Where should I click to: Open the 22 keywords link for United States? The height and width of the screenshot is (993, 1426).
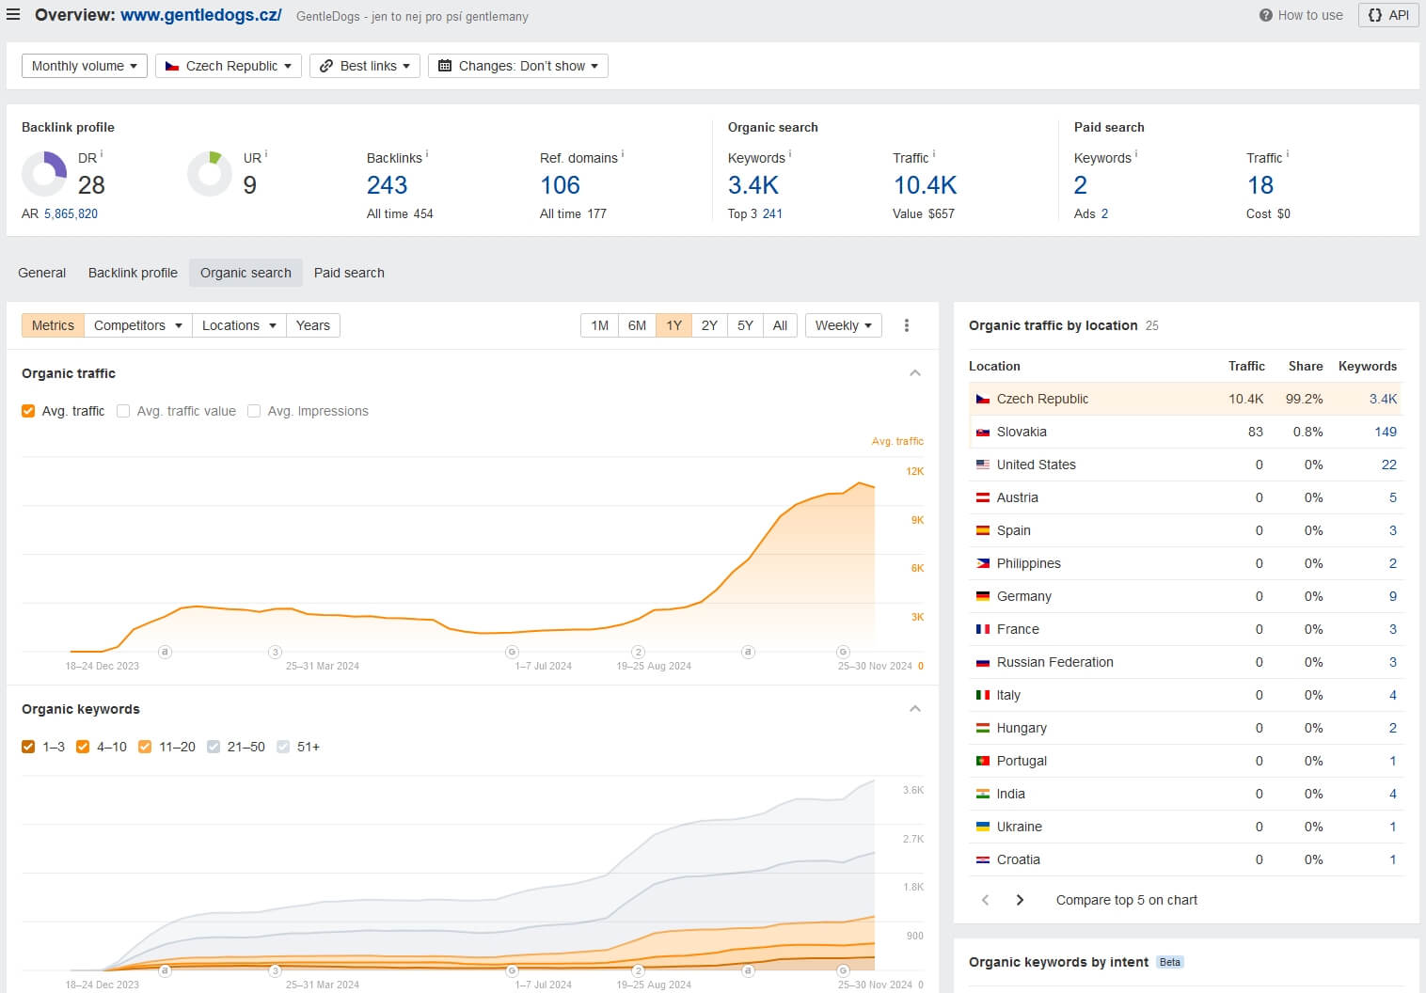point(1389,465)
